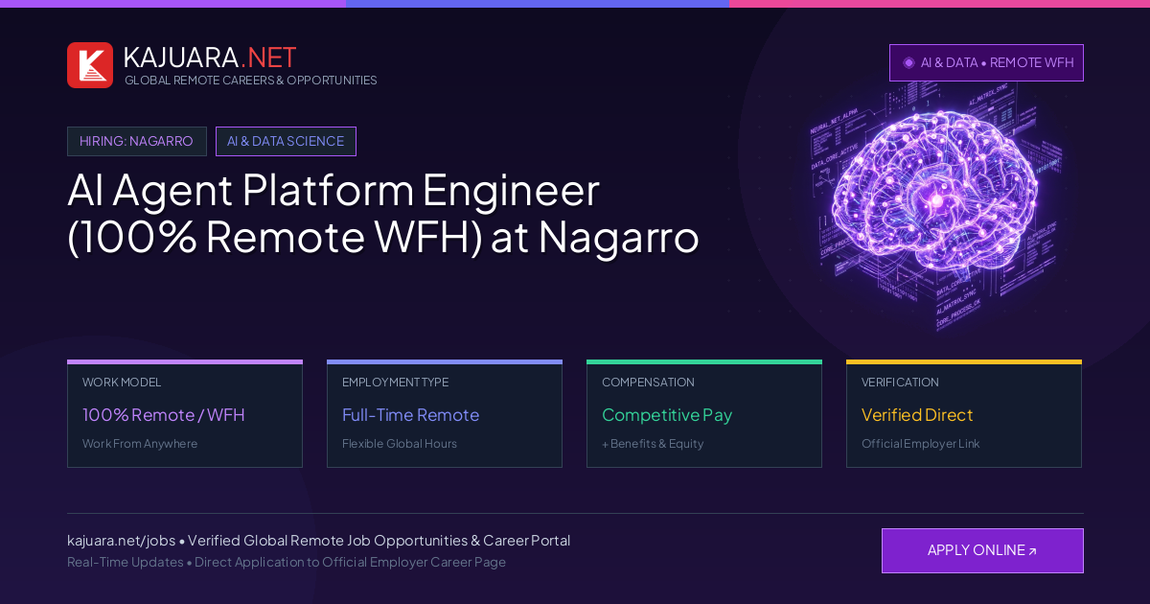Viewport: 1150px width, 604px height.
Task: Select the HIRING: NAGARRO tag
Action: pos(137,141)
